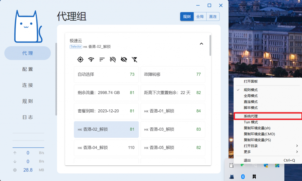Open the 连接 connections sidebar page
Screen dimensions: 302x181
pyautogui.click(x=27, y=85)
